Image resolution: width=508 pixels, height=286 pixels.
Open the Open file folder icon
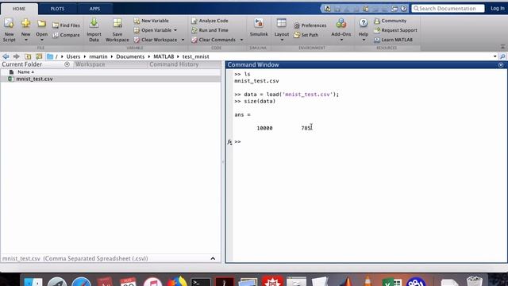[x=41, y=24]
